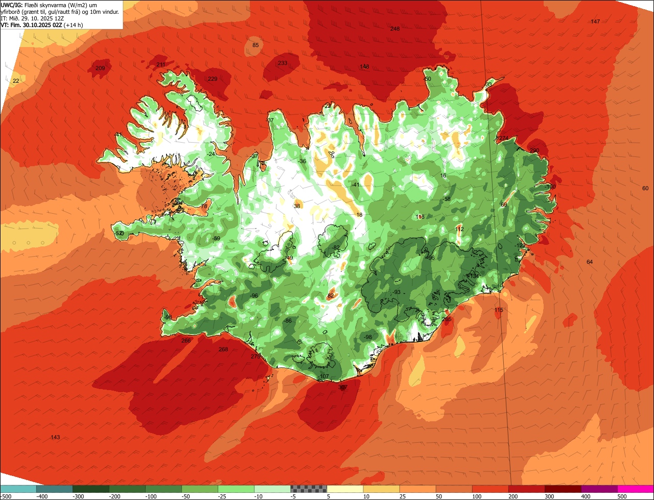Select the legend swatch between -200 and -100
The image size is (654, 500).
127,489
